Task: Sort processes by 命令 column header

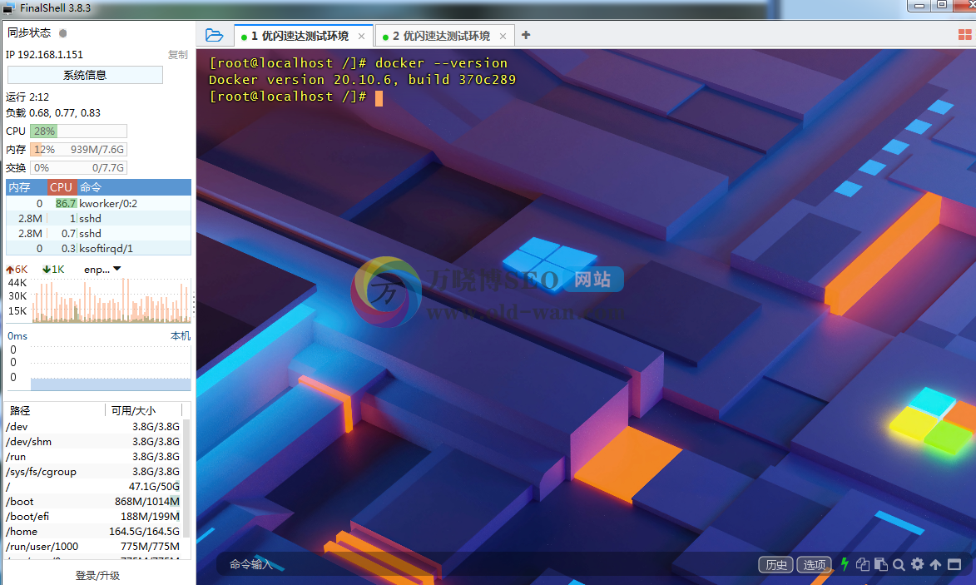Action: 134,187
